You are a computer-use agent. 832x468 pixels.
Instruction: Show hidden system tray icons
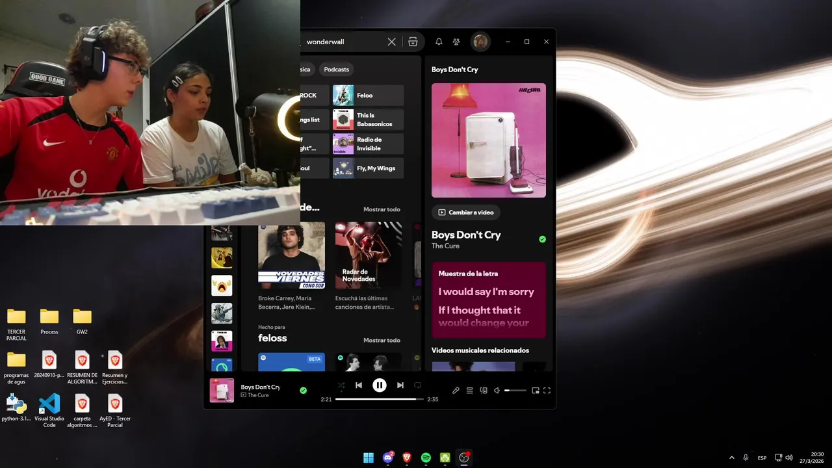(732, 458)
